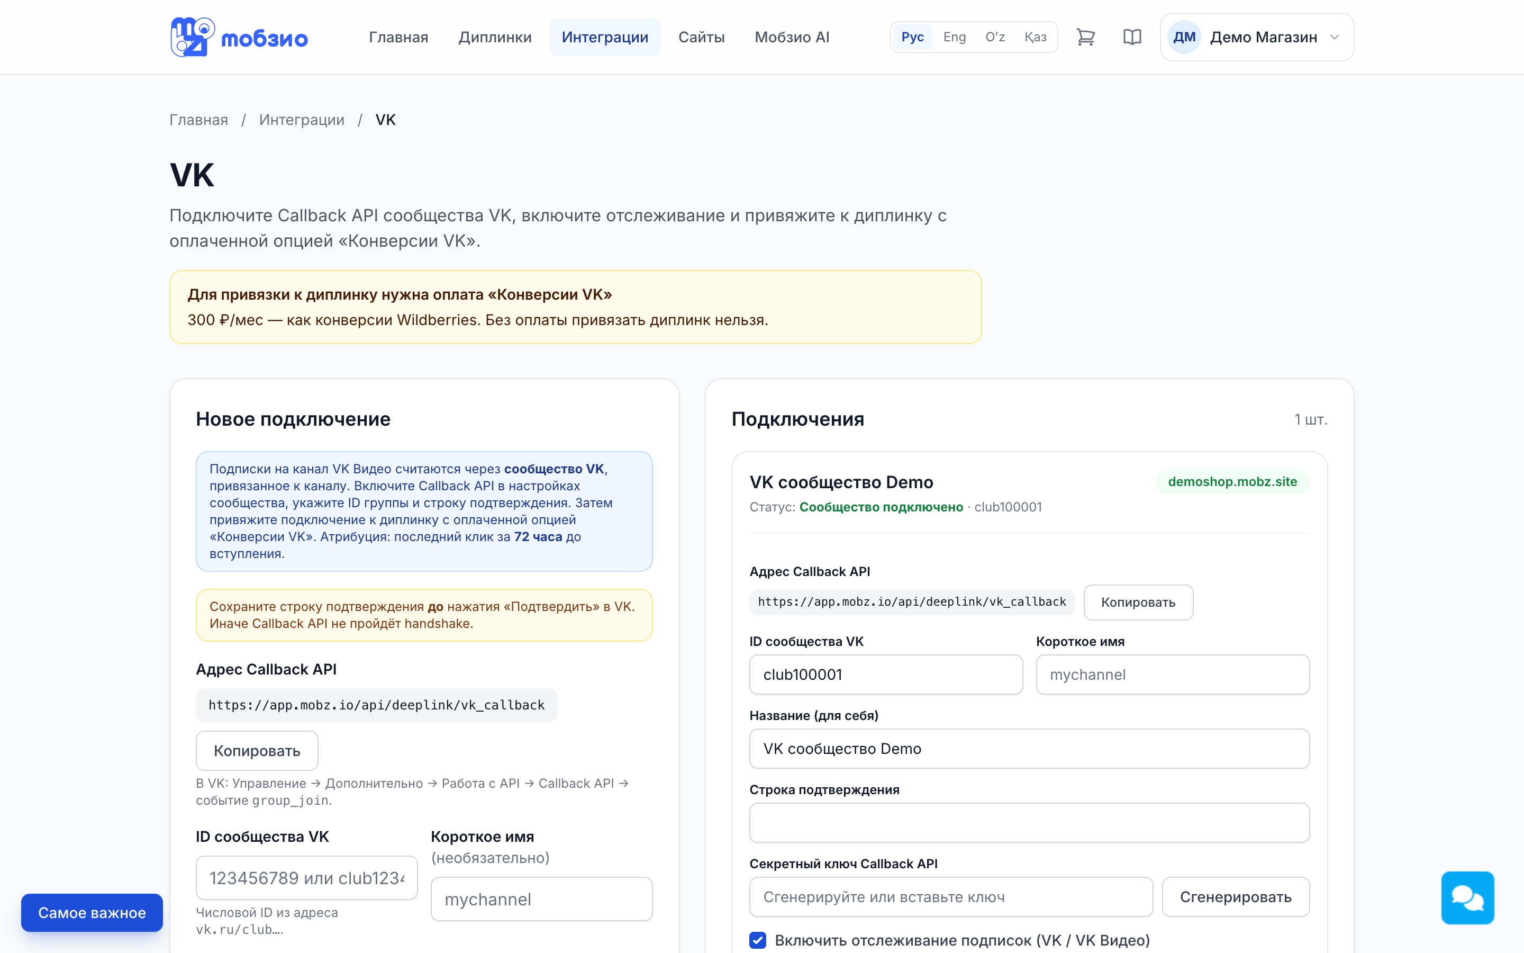Click the Мобзио logo

(239, 37)
